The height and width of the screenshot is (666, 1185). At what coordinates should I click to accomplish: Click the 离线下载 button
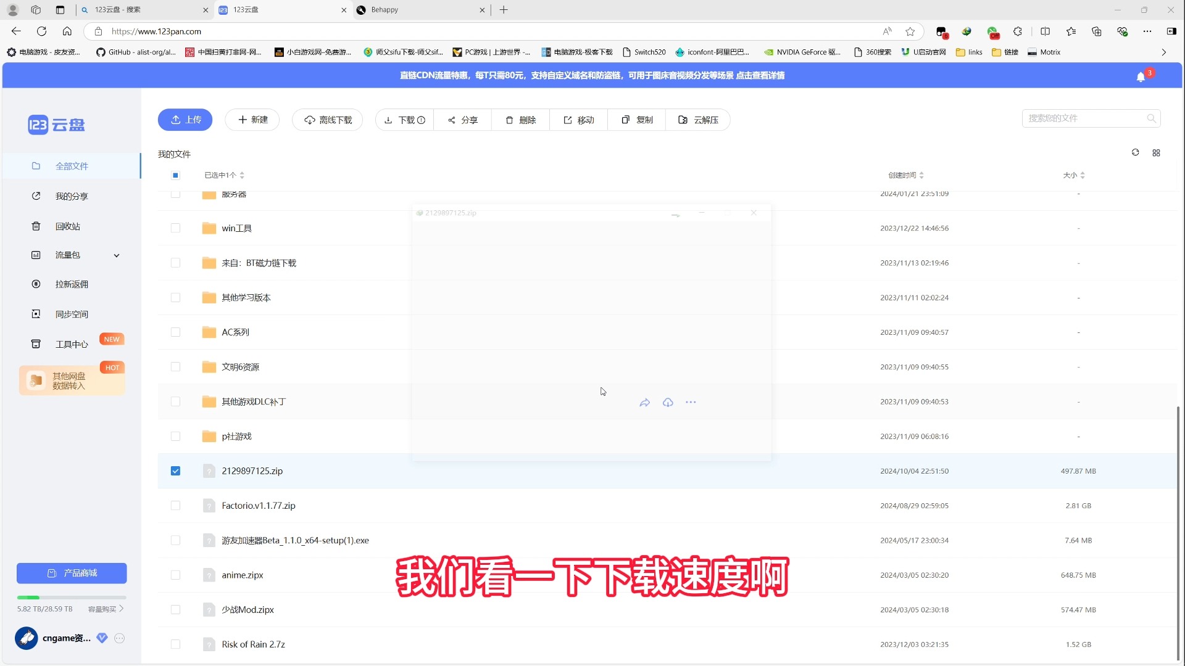(328, 120)
